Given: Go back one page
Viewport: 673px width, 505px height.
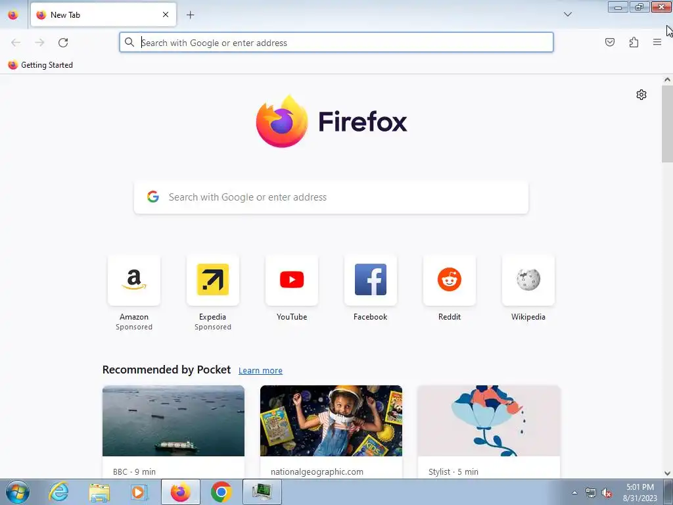Looking at the screenshot, I should click(16, 42).
